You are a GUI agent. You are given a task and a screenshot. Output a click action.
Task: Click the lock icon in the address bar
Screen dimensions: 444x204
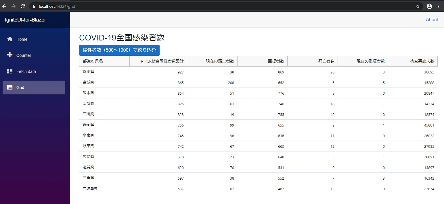click(x=34, y=6)
